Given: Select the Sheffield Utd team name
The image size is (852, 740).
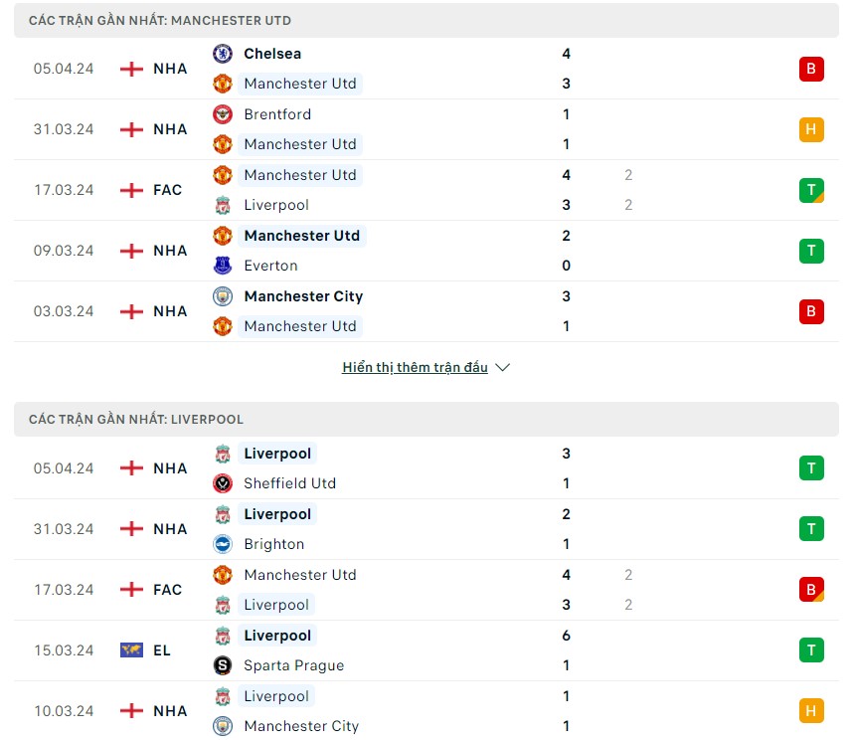Looking at the screenshot, I should click(x=289, y=483).
